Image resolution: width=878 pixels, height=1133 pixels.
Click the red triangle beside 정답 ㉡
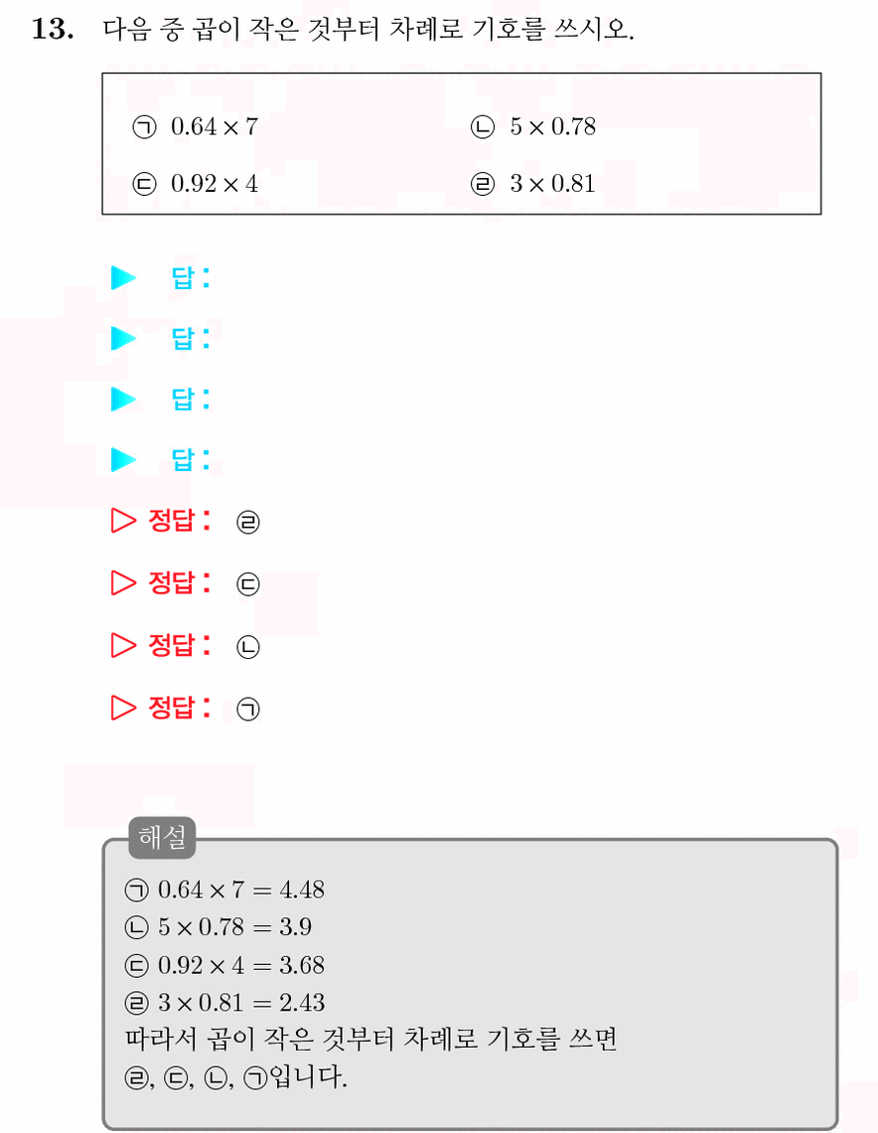pos(123,645)
